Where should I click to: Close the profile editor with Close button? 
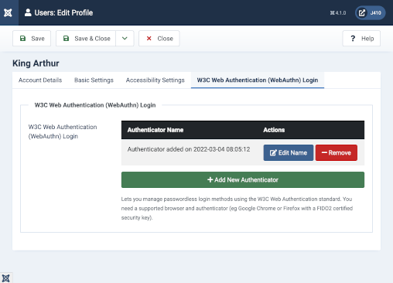click(x=159, y=39)
